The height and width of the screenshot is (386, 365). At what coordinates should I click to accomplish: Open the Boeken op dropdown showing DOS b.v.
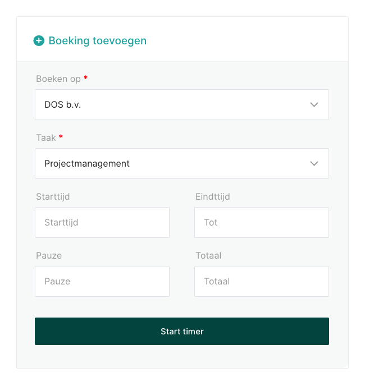click(x=168, y=104)
